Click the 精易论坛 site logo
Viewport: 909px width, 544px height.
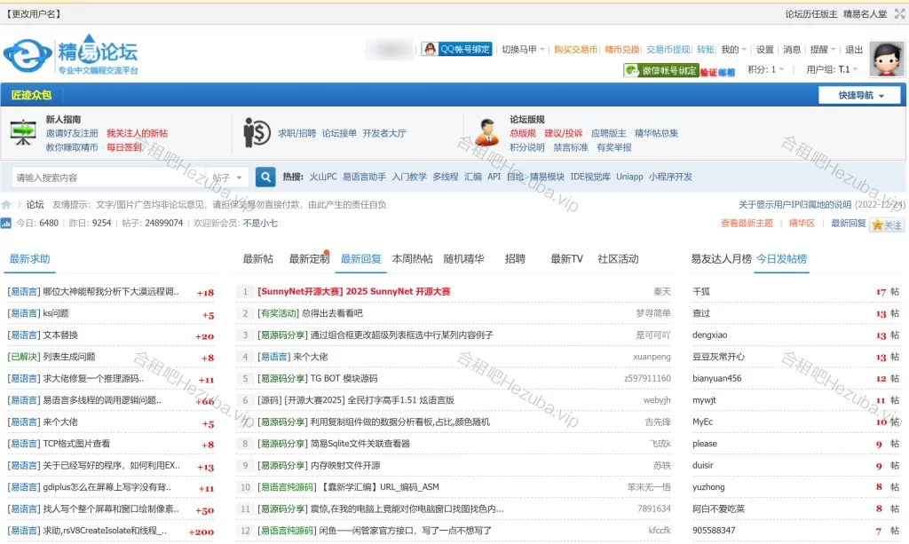(71, 56)
